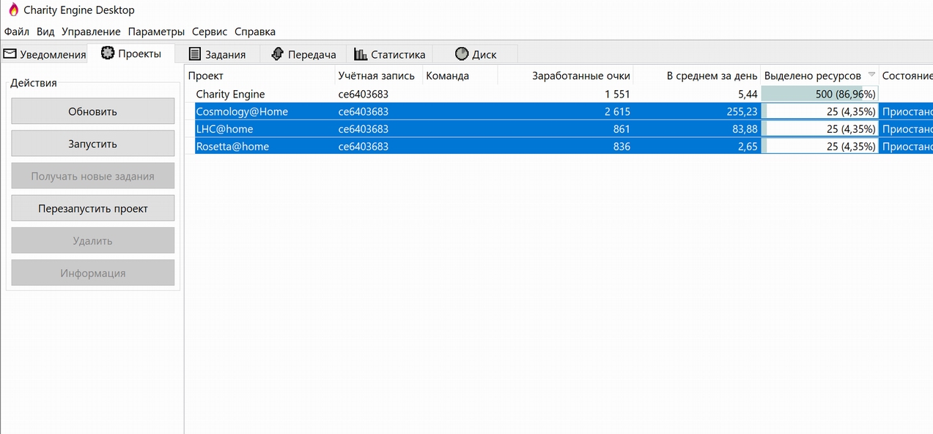Click the Charity Engine resource bar 500 (86,96%)
The image size is (933, 434).
[x=819, y=94]
